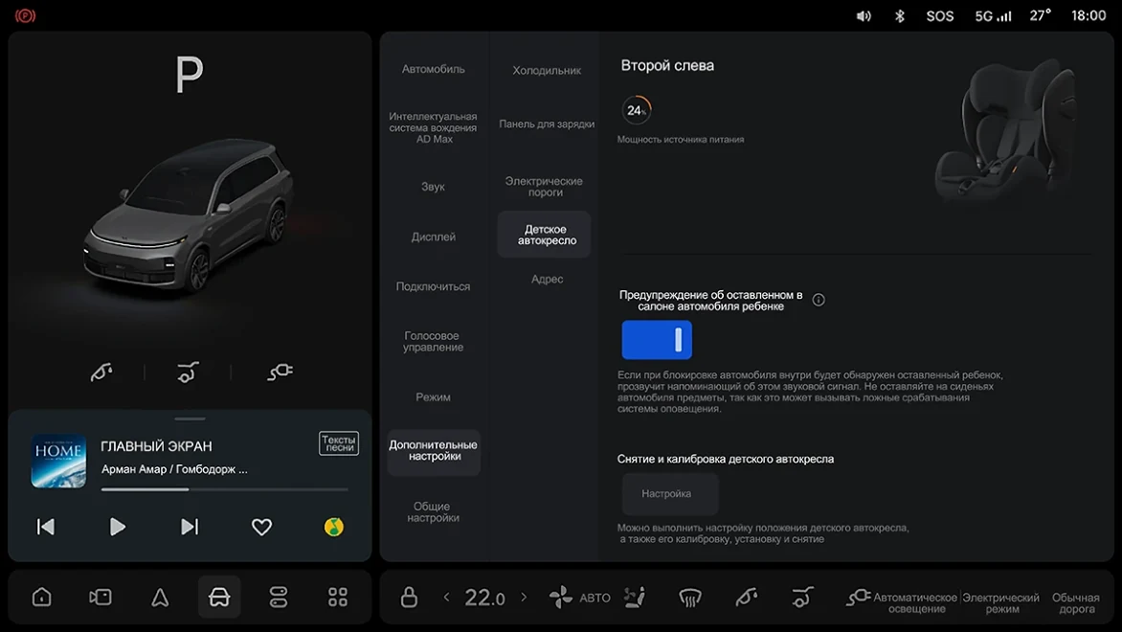Open the Подключиться settings section
Image resolution: width=1122 pixels, height=632 pixels.
[x=433, y=286]
